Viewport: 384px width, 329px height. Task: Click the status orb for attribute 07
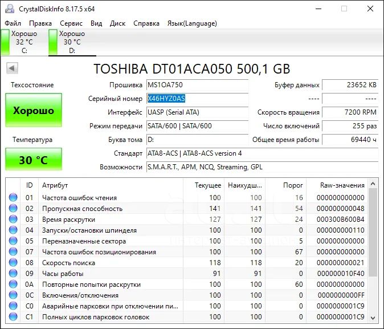(x=13, y=251)
